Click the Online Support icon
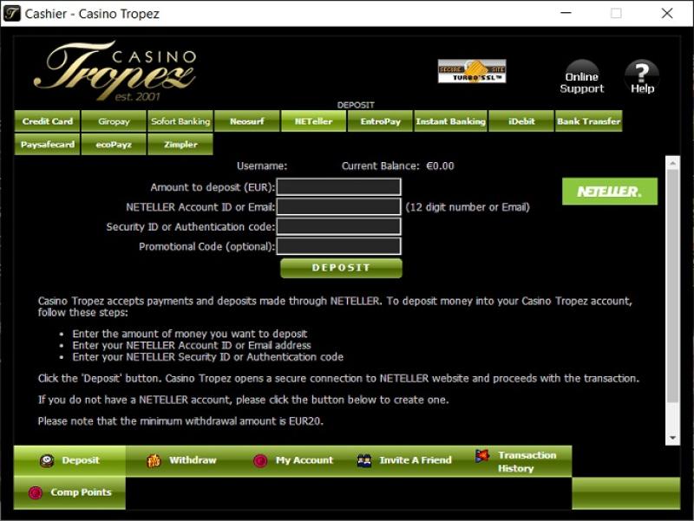 coord(581,77)
